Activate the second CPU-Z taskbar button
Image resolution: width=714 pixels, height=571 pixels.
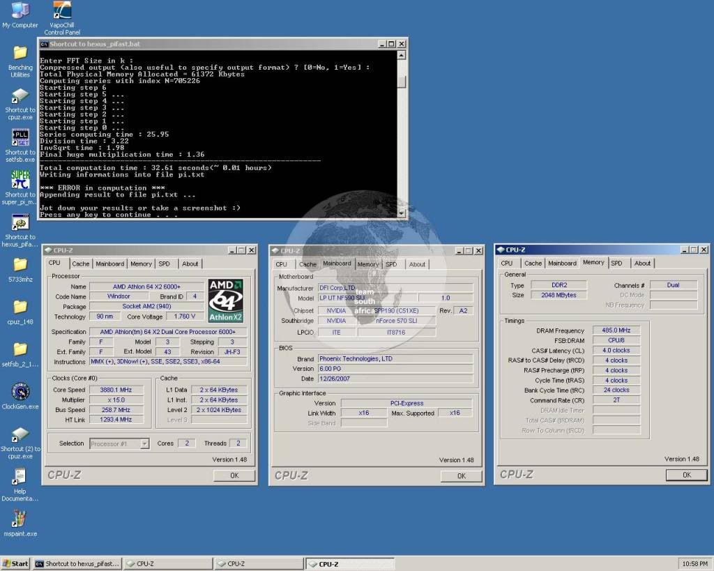point(259,564)
